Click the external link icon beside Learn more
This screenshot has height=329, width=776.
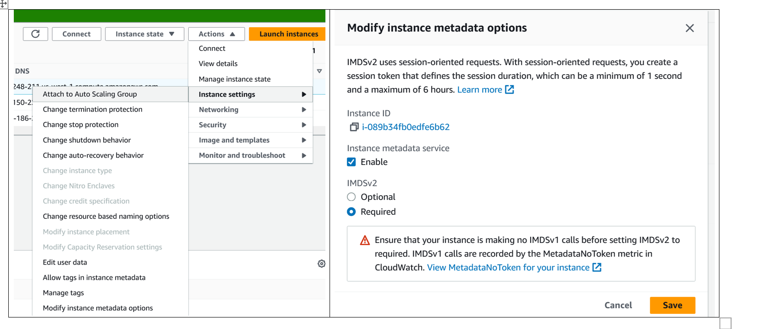pos(510,89)
